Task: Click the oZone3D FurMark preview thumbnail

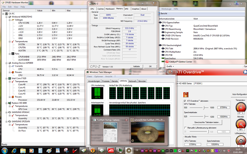Action: (148, 132)
